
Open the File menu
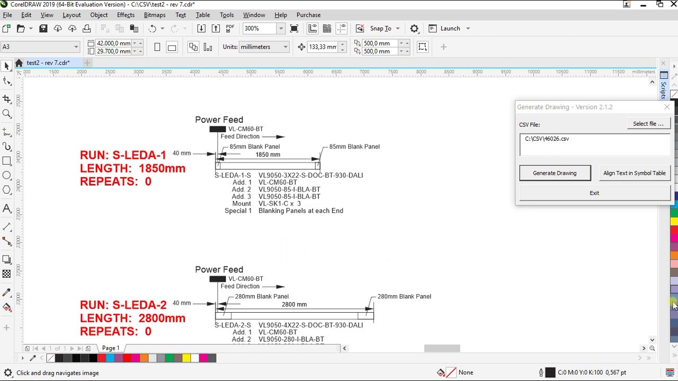(x=7, y=15)
